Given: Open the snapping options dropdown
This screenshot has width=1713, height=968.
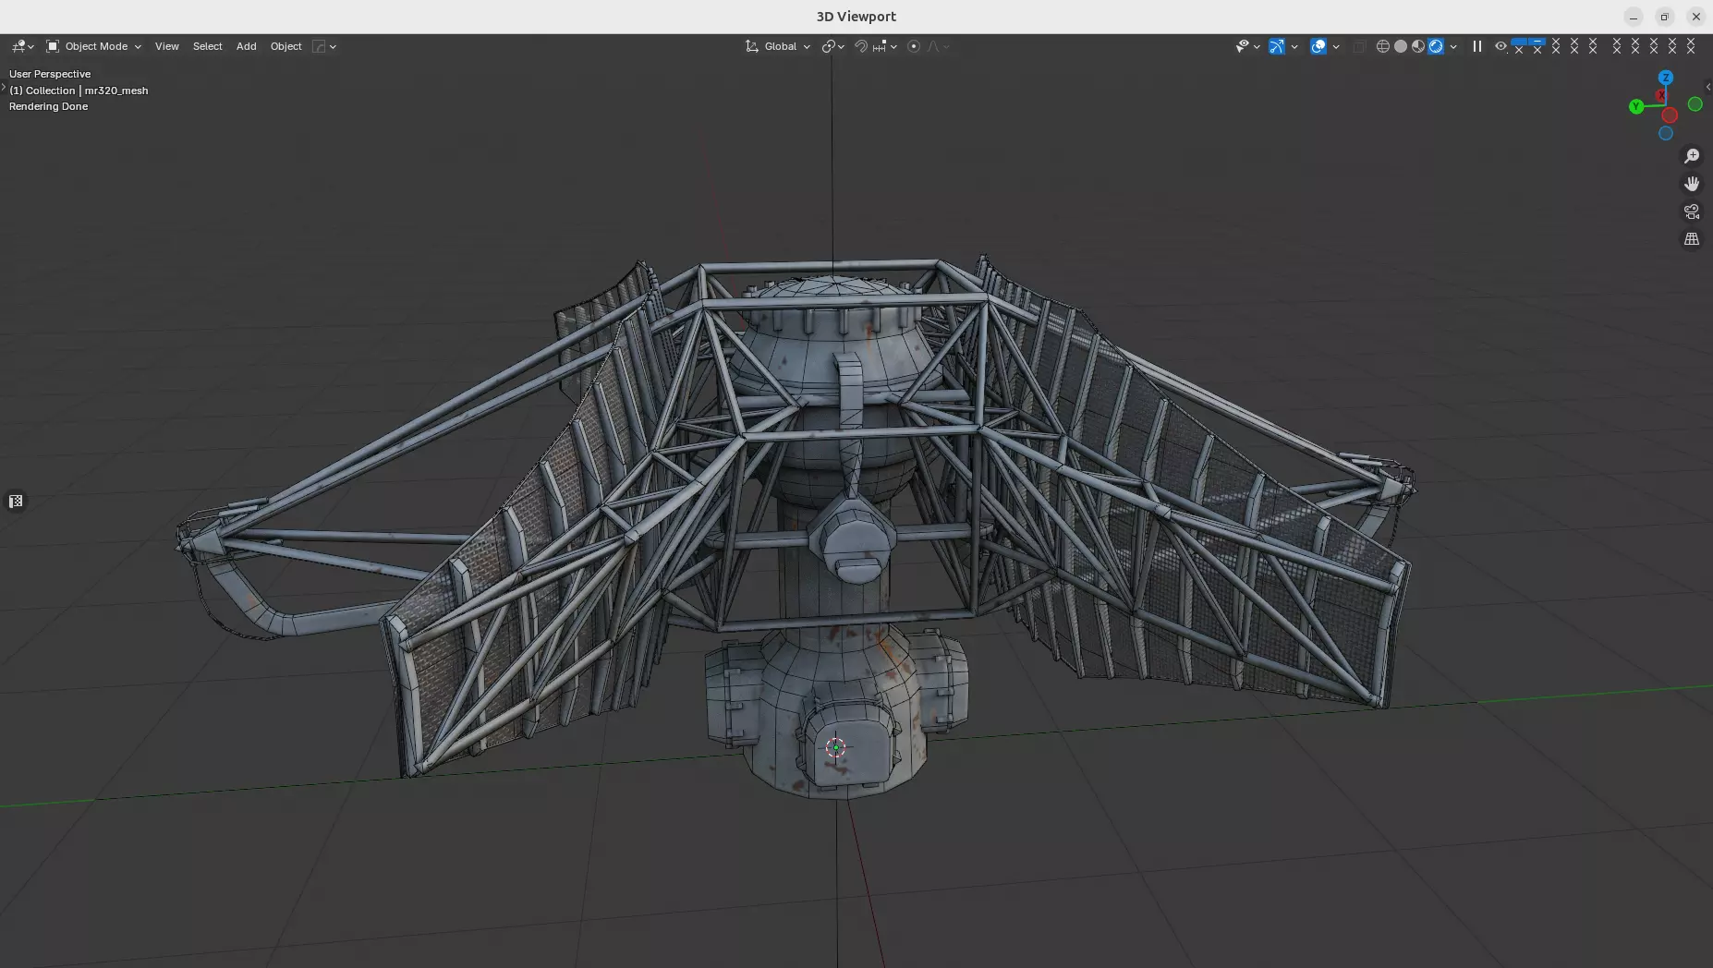Looking at the screenshot, I should (885, 46).
